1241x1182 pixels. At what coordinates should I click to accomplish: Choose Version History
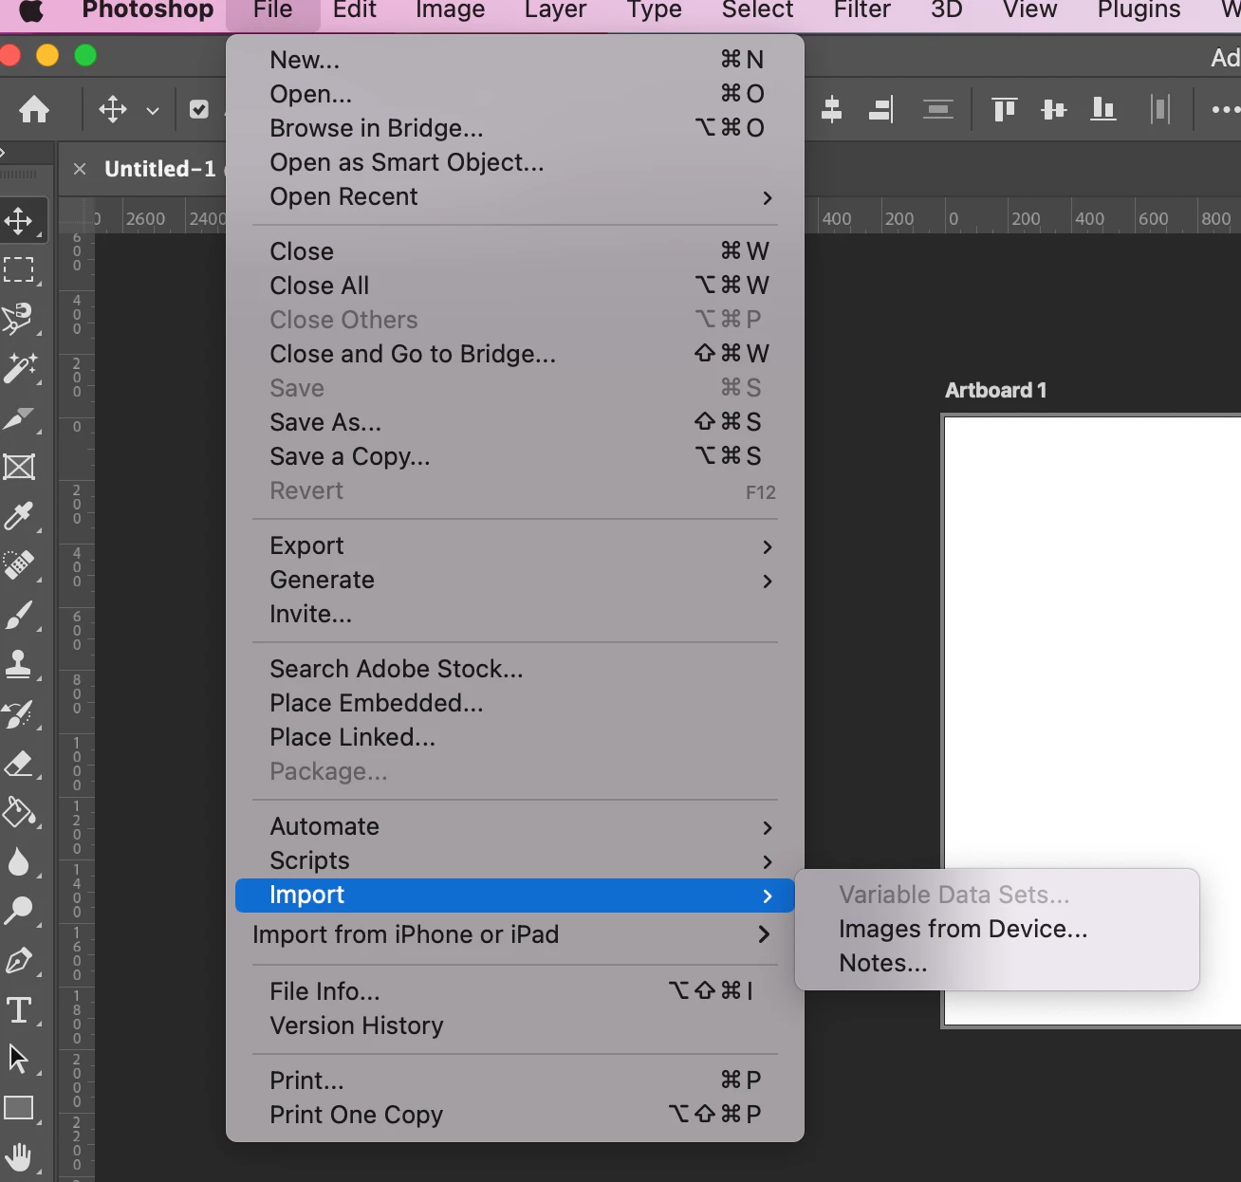515,1026
